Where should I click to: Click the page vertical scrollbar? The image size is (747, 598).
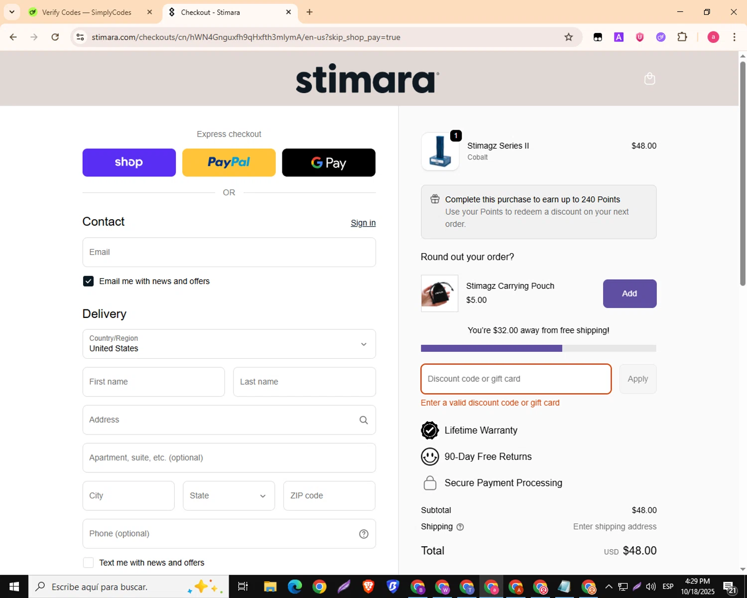click(743, 174)
